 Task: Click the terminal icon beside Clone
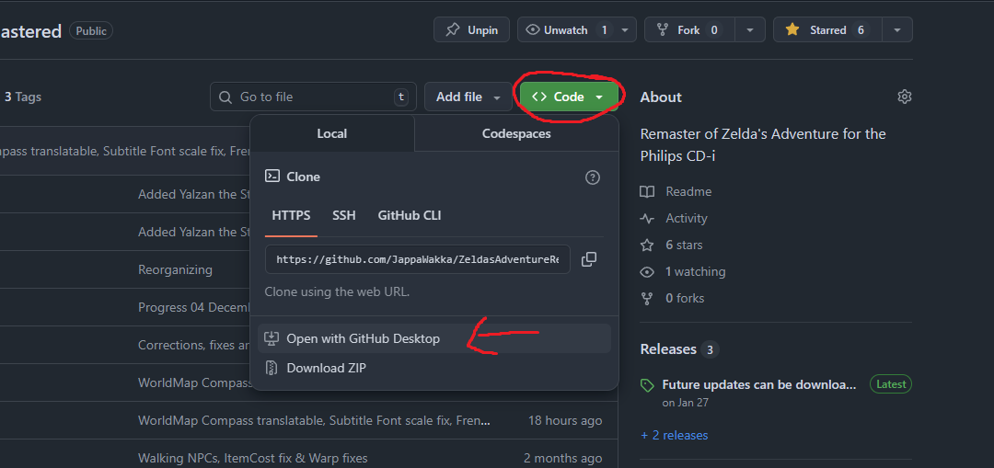272,176
